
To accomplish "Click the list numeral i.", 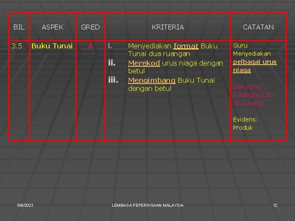I will (x=110, y=46).
